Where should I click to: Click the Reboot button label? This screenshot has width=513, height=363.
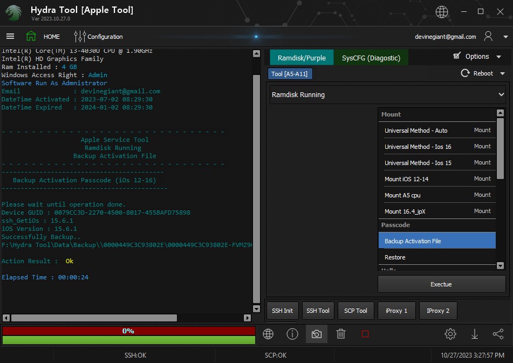pos(483,73)
